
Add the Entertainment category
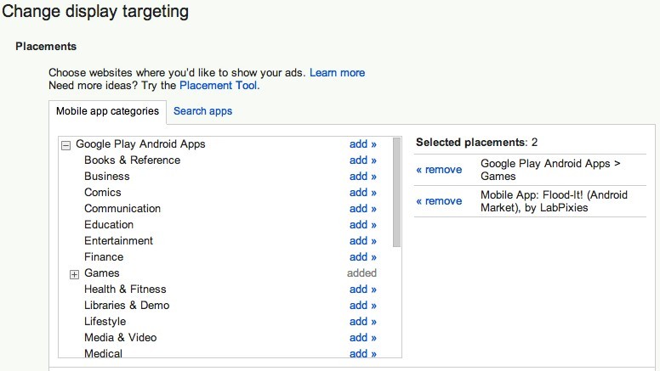pyautogui.click(x=362, y=241)
